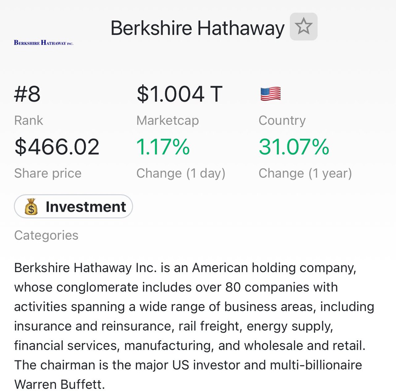396x391 pixels.
Task: Click the Rank label
Action: tap(29, 121)
